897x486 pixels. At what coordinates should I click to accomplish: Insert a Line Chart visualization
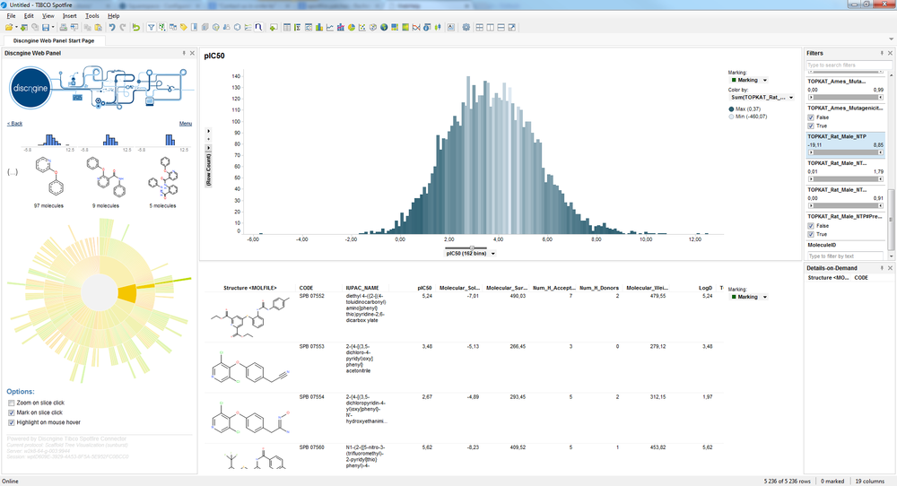(x=329, y=28)
